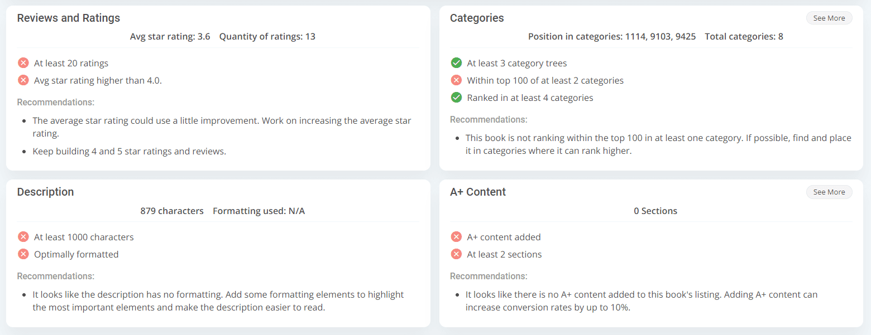Image resolution: width=871 pixels, height=335 pixels.
Task: Click the red X beside "At least 1000 characters"
Action: coord(23,237)
